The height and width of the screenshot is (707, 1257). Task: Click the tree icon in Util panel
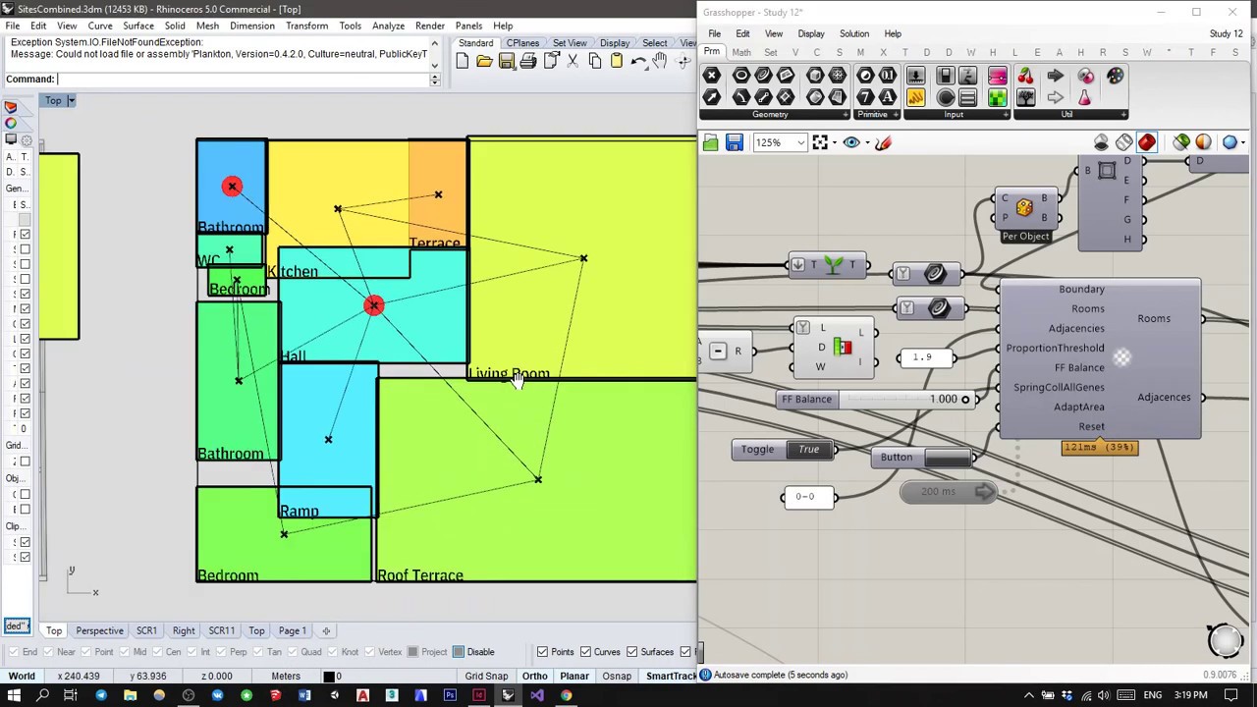click(x=1024, y=97)
